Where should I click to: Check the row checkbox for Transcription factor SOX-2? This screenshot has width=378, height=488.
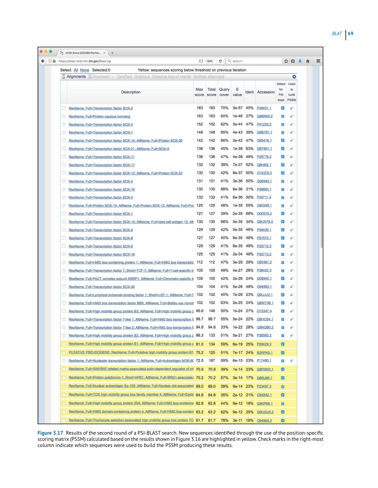tap(64, 108)
